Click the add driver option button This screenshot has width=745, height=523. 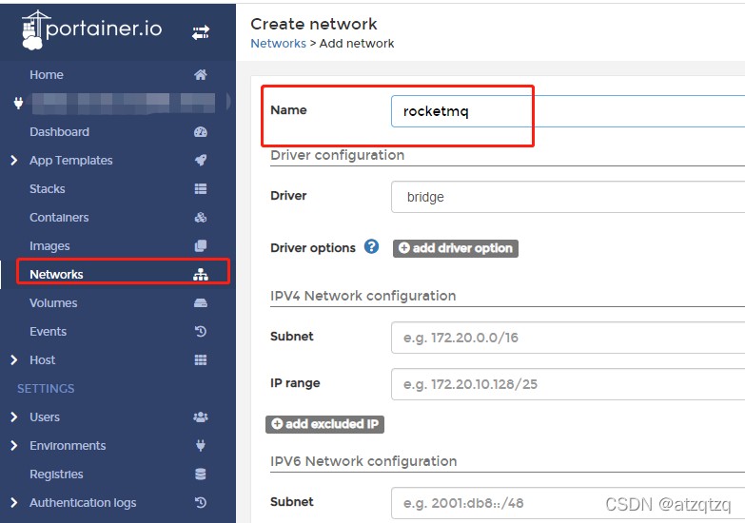point(456,248)
